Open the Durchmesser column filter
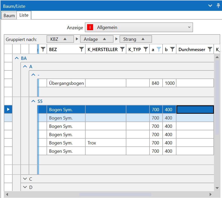 (210, 49)
